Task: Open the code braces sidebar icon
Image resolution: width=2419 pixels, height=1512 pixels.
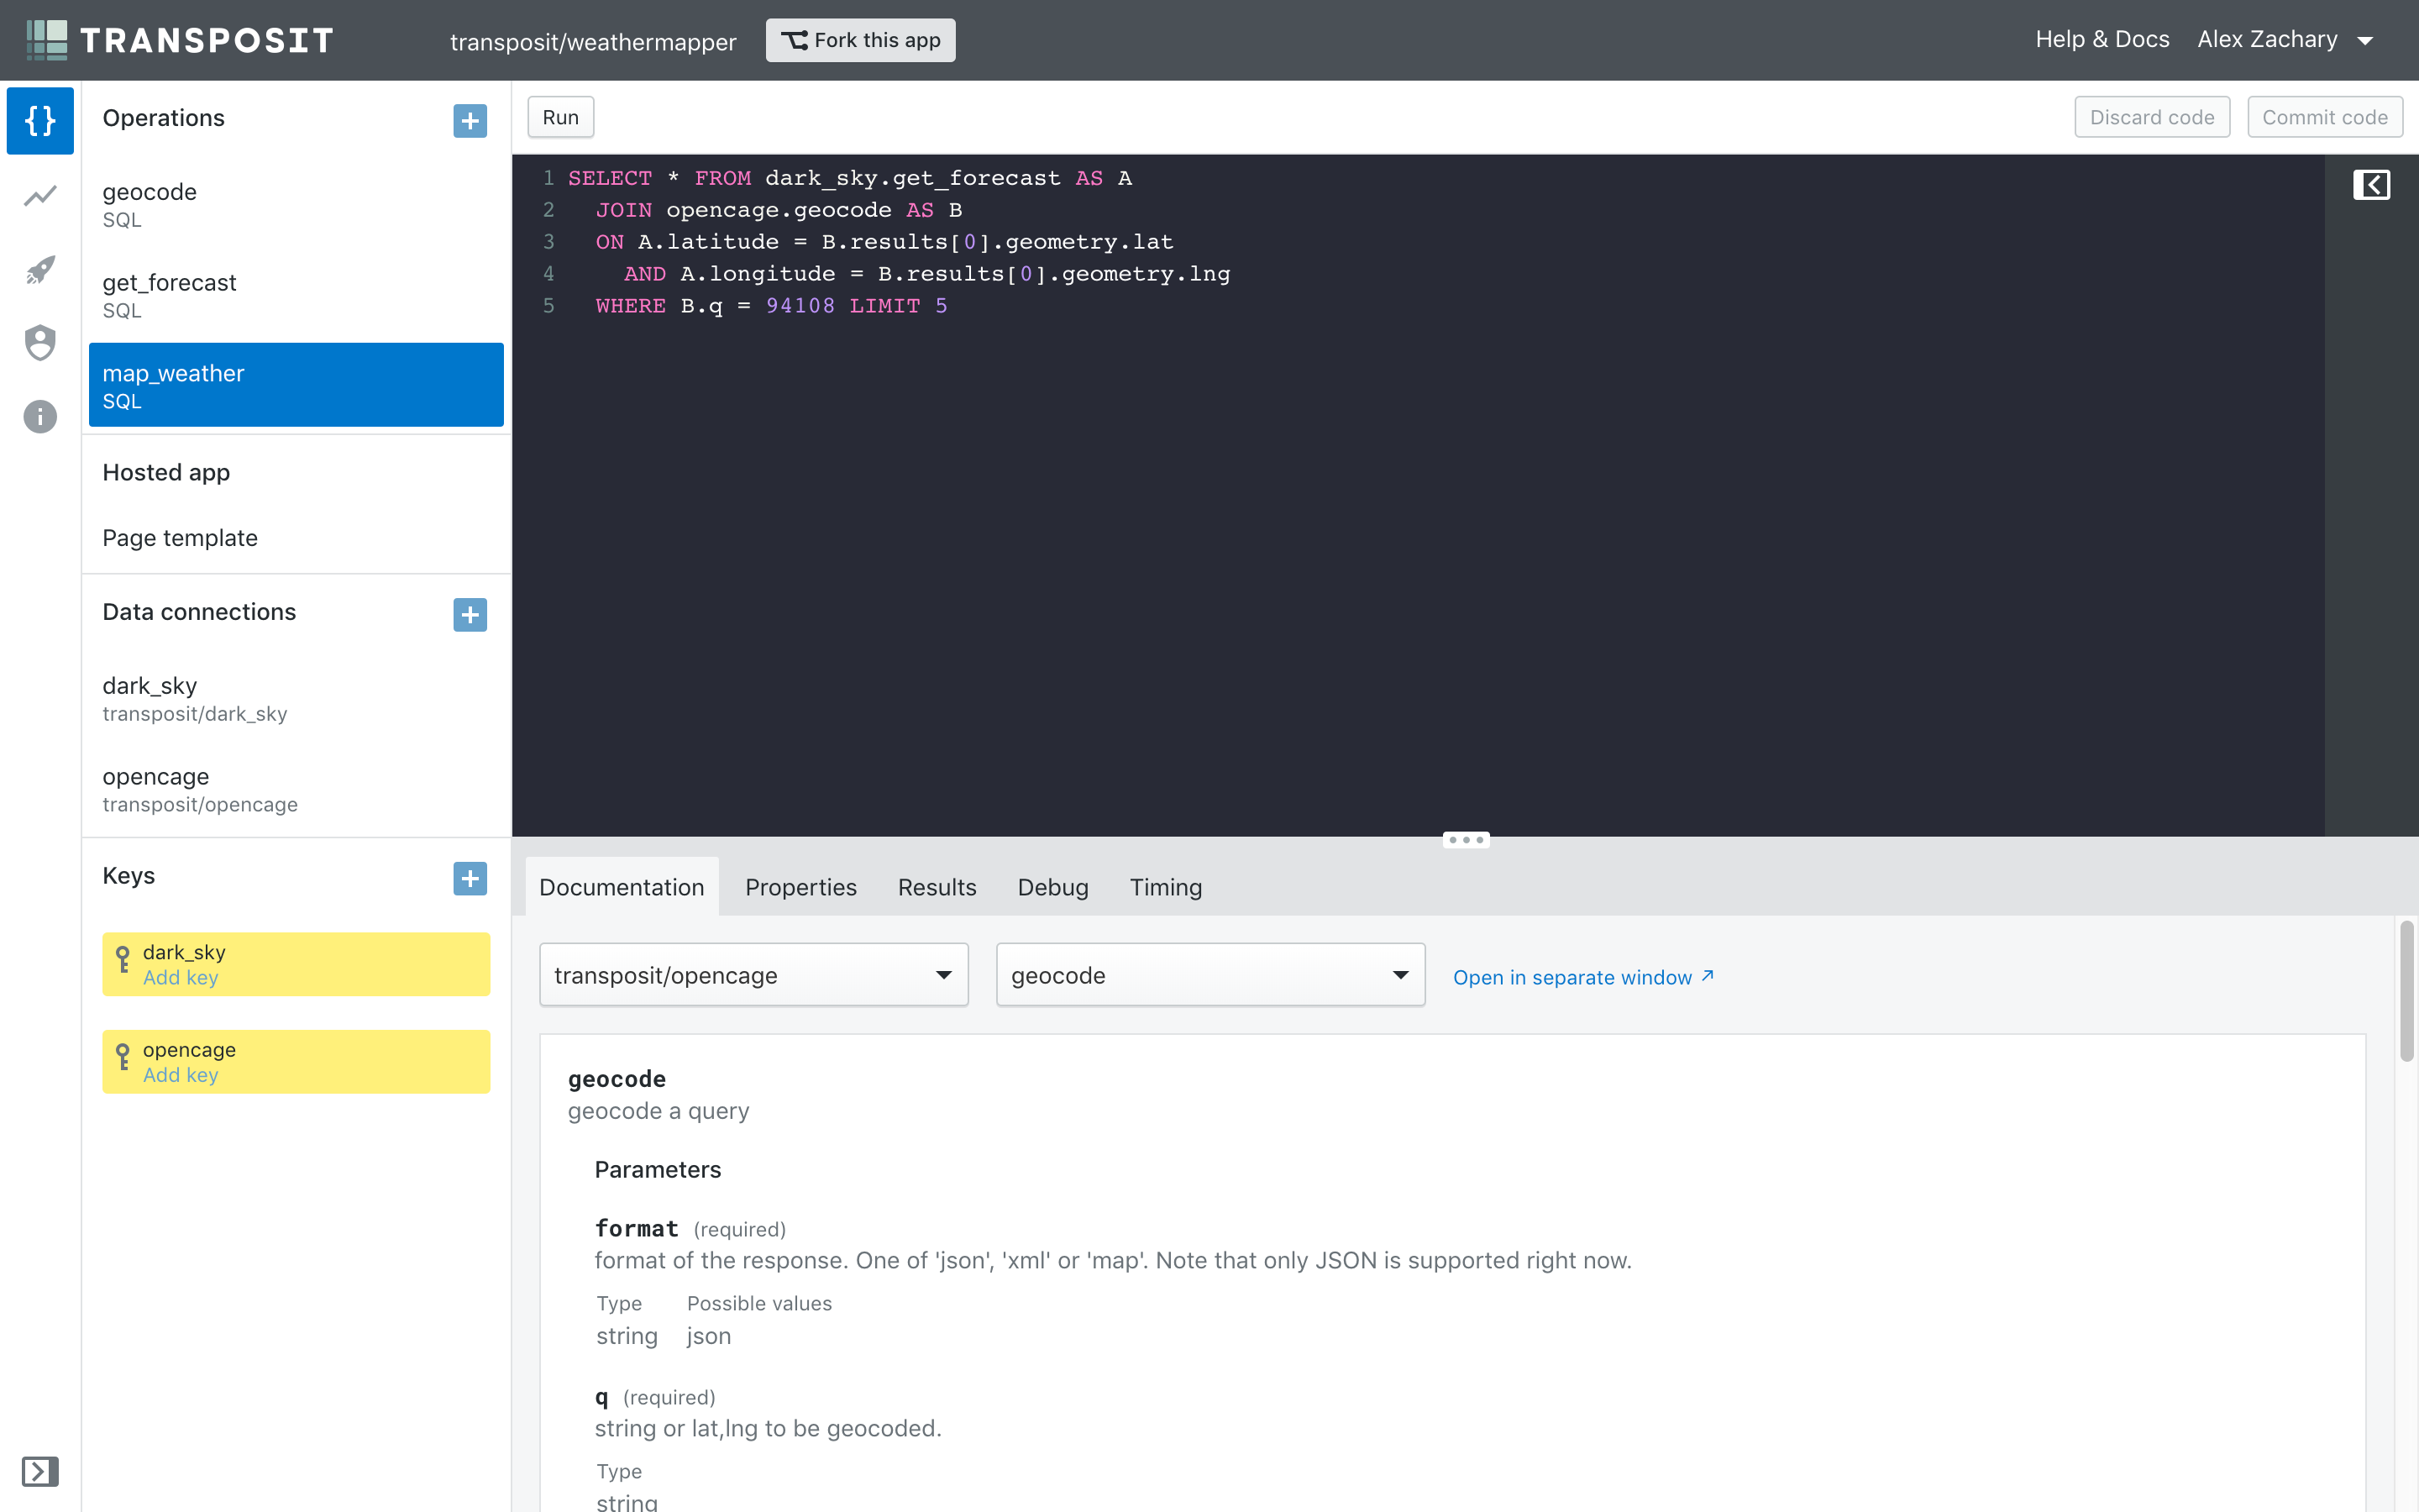Action: 40,121
